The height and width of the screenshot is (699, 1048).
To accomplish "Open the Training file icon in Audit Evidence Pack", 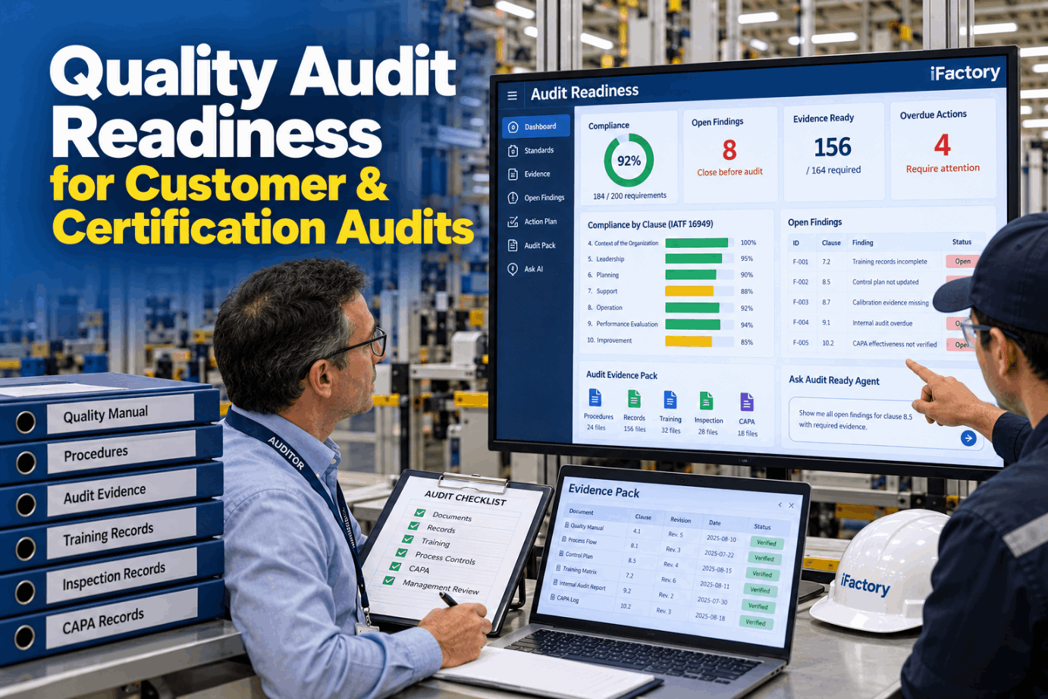I will pyautogui.click(x=670, y=400).
